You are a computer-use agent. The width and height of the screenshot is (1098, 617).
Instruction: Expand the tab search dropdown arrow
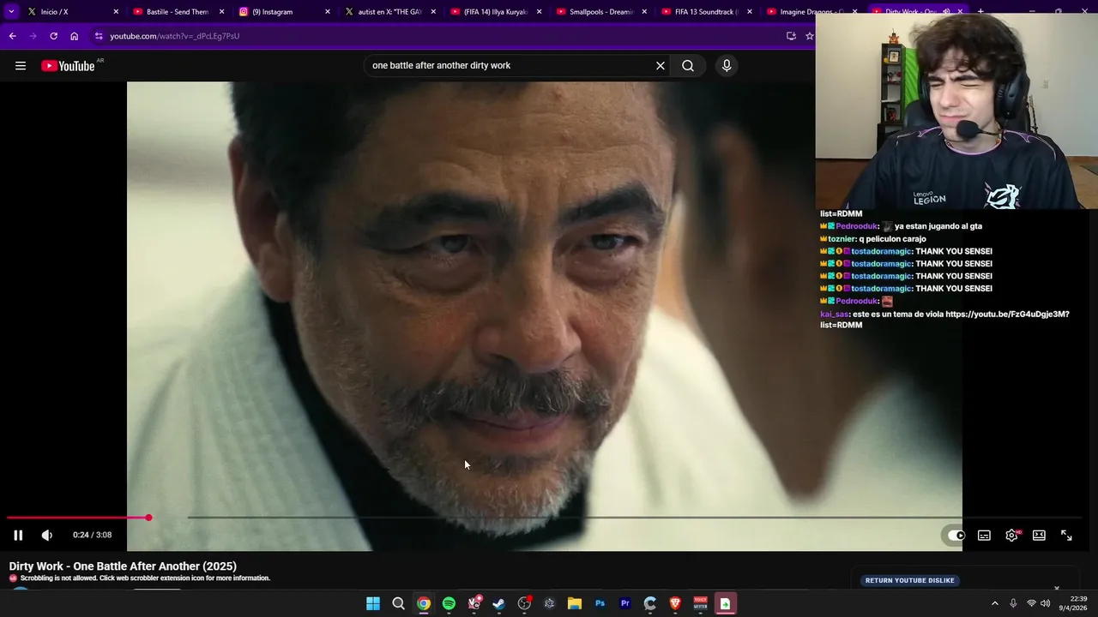point(11,12)
